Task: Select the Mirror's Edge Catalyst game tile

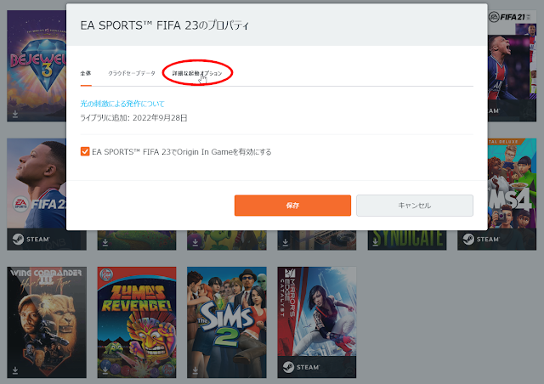Action: pyautogui.click(x=317, y=322)
